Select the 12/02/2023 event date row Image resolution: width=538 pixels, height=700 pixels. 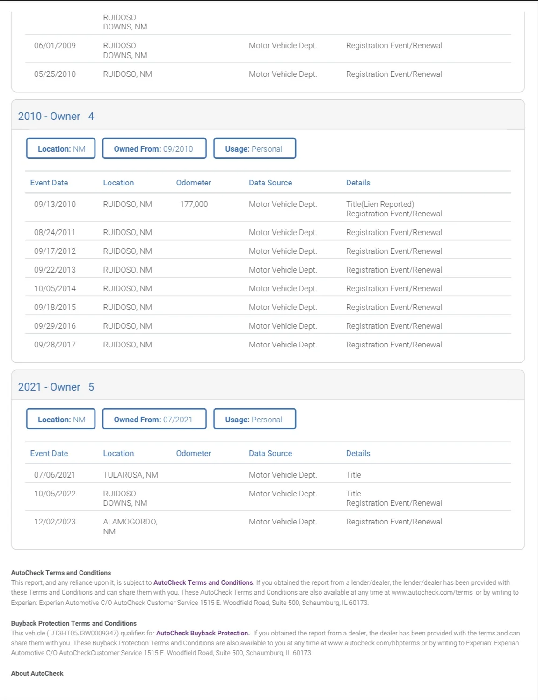(55, 522)
